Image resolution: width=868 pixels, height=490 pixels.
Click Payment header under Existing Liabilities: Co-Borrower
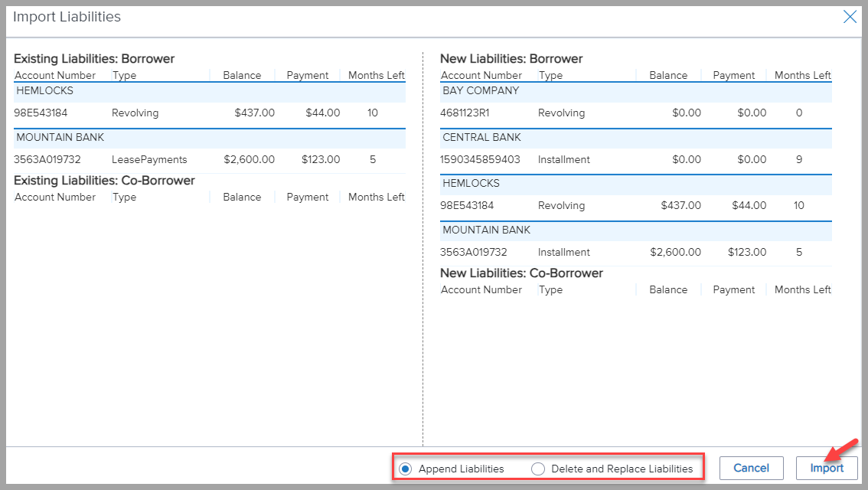coord(307,197)
